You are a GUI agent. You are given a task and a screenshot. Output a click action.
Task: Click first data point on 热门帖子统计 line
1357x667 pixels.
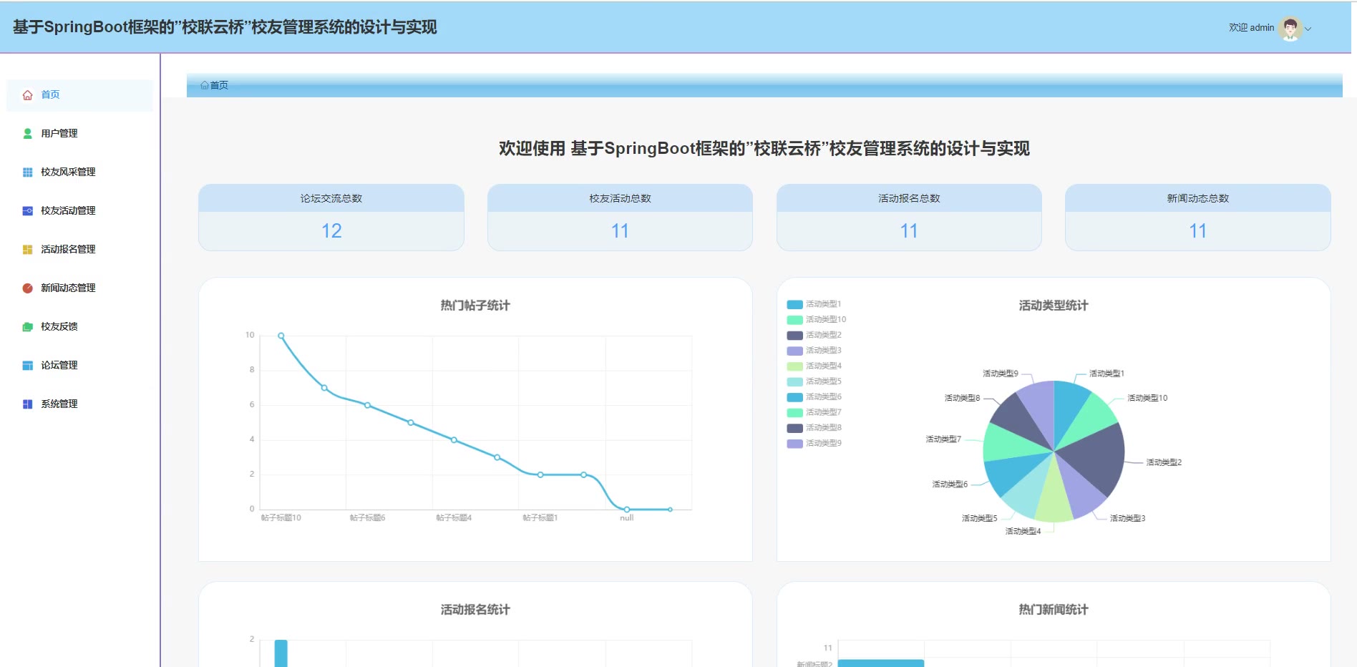click(x=281, y=336)
